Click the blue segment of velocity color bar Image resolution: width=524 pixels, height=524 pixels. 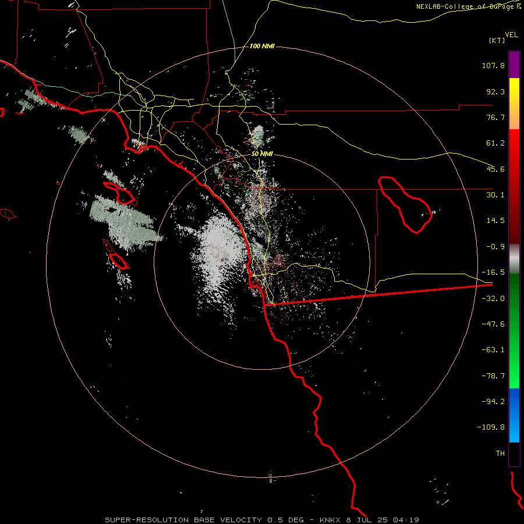514,415
